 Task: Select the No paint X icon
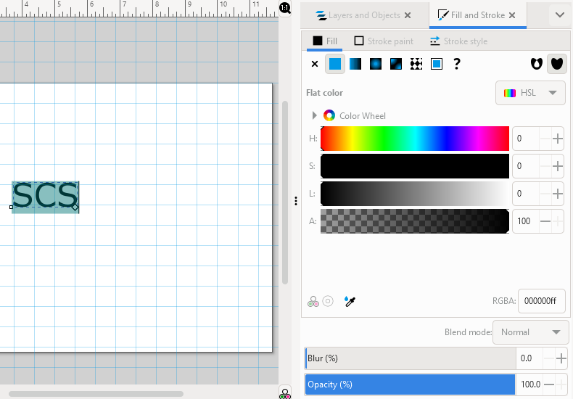315,64
